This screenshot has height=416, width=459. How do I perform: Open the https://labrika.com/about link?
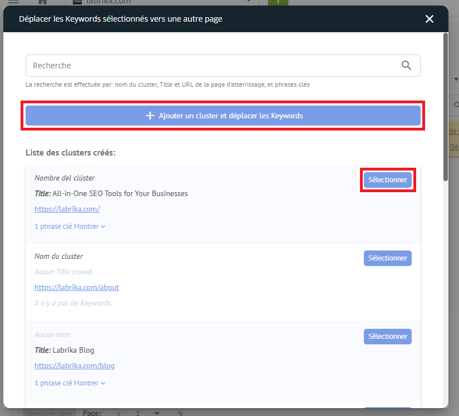(77, 288)
